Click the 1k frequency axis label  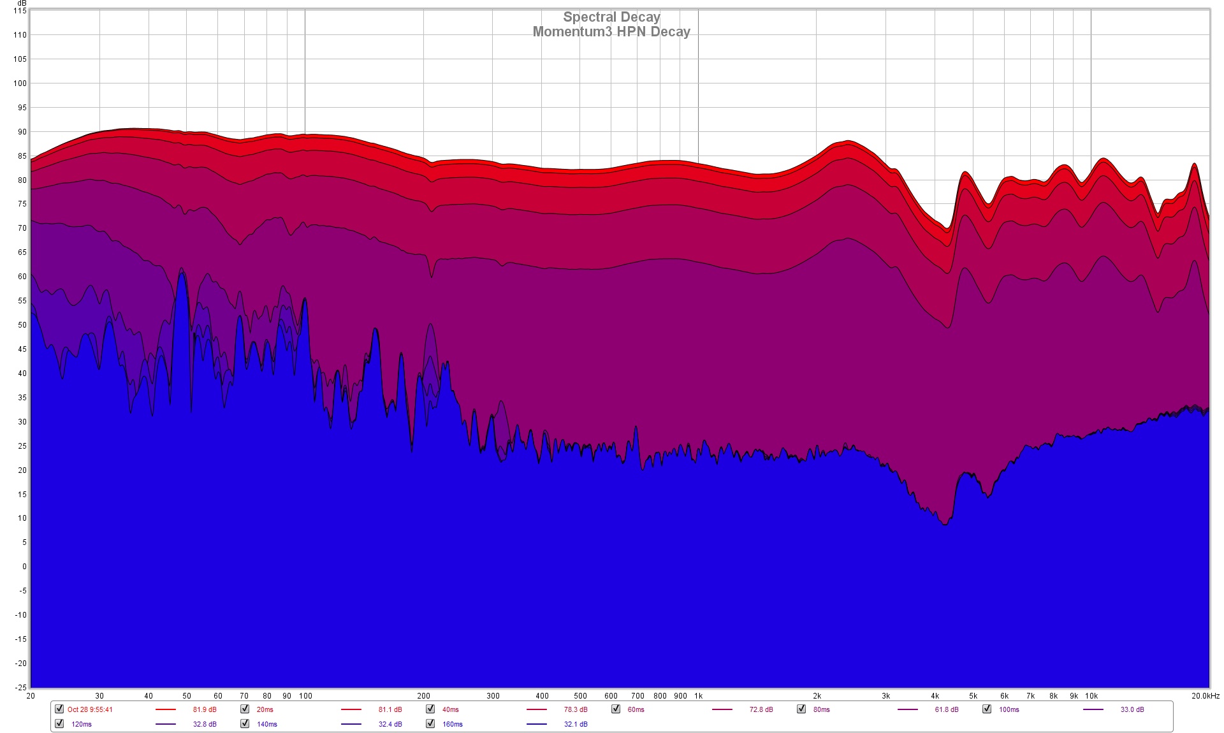pyautogui.click(x=698, y=696)
